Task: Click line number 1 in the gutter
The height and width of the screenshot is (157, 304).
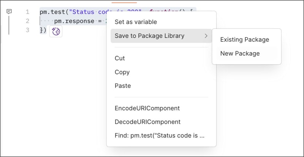Action: [x=27, y=12]
